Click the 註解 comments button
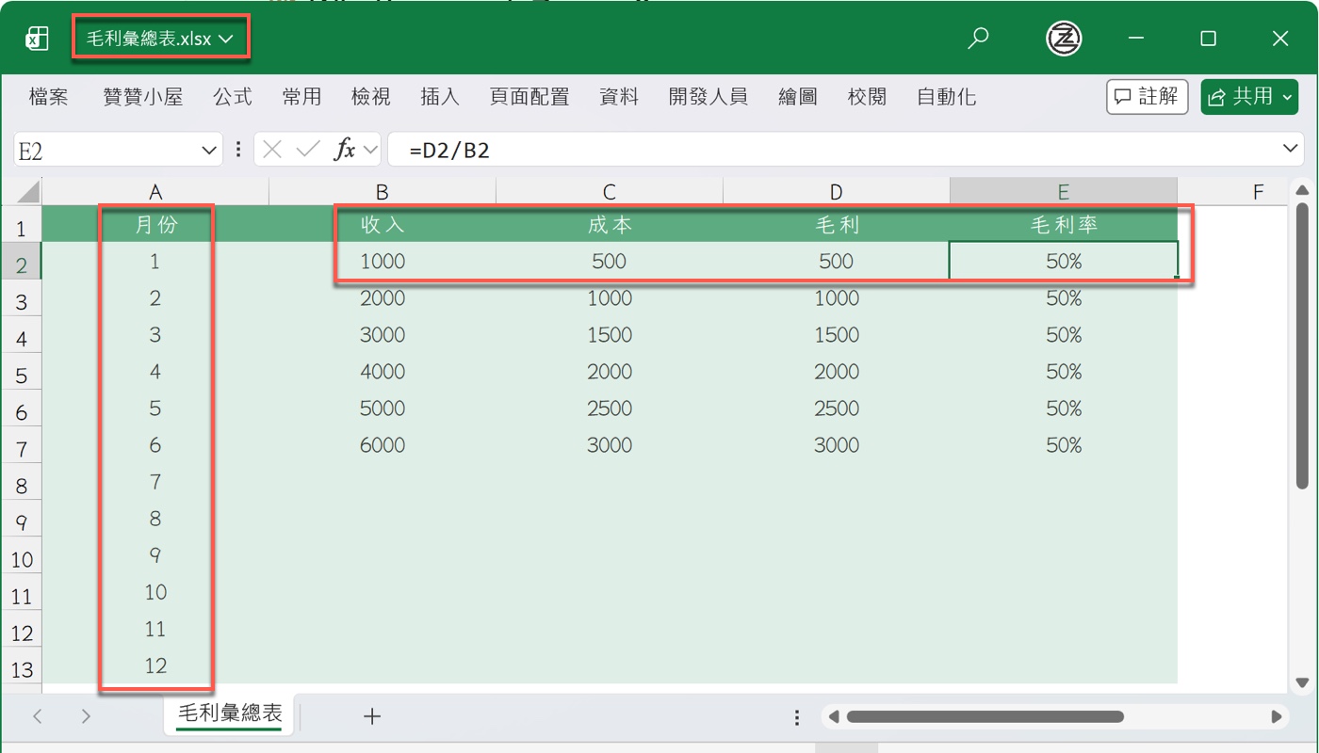 point(1147,96)
